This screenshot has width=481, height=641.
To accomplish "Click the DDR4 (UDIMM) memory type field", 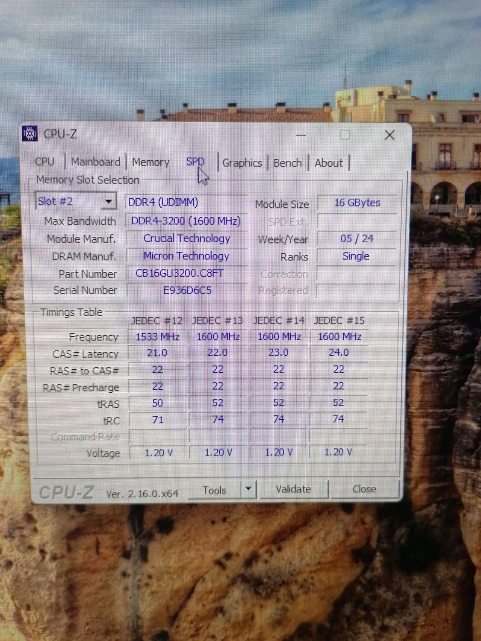I will pos(186,202).
